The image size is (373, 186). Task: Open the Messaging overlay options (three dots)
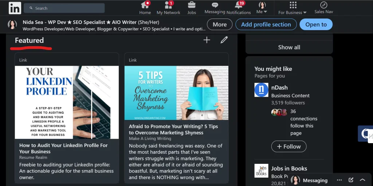339,180
